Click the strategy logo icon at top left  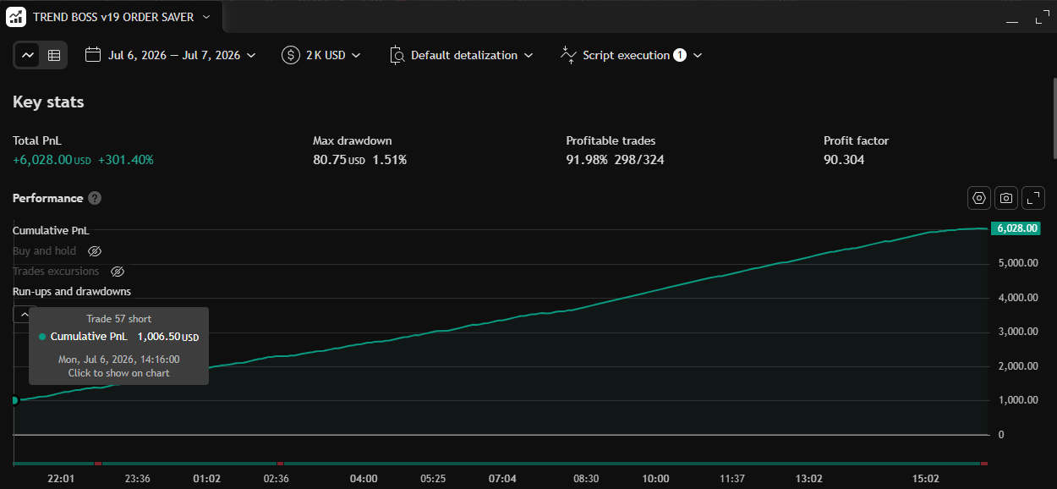click(16, 16)
